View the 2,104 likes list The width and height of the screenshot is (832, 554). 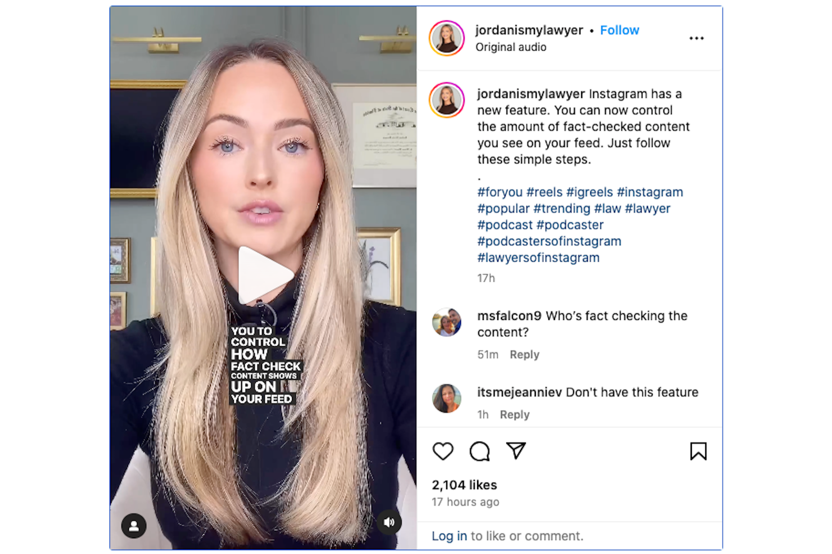click(464, 485)
